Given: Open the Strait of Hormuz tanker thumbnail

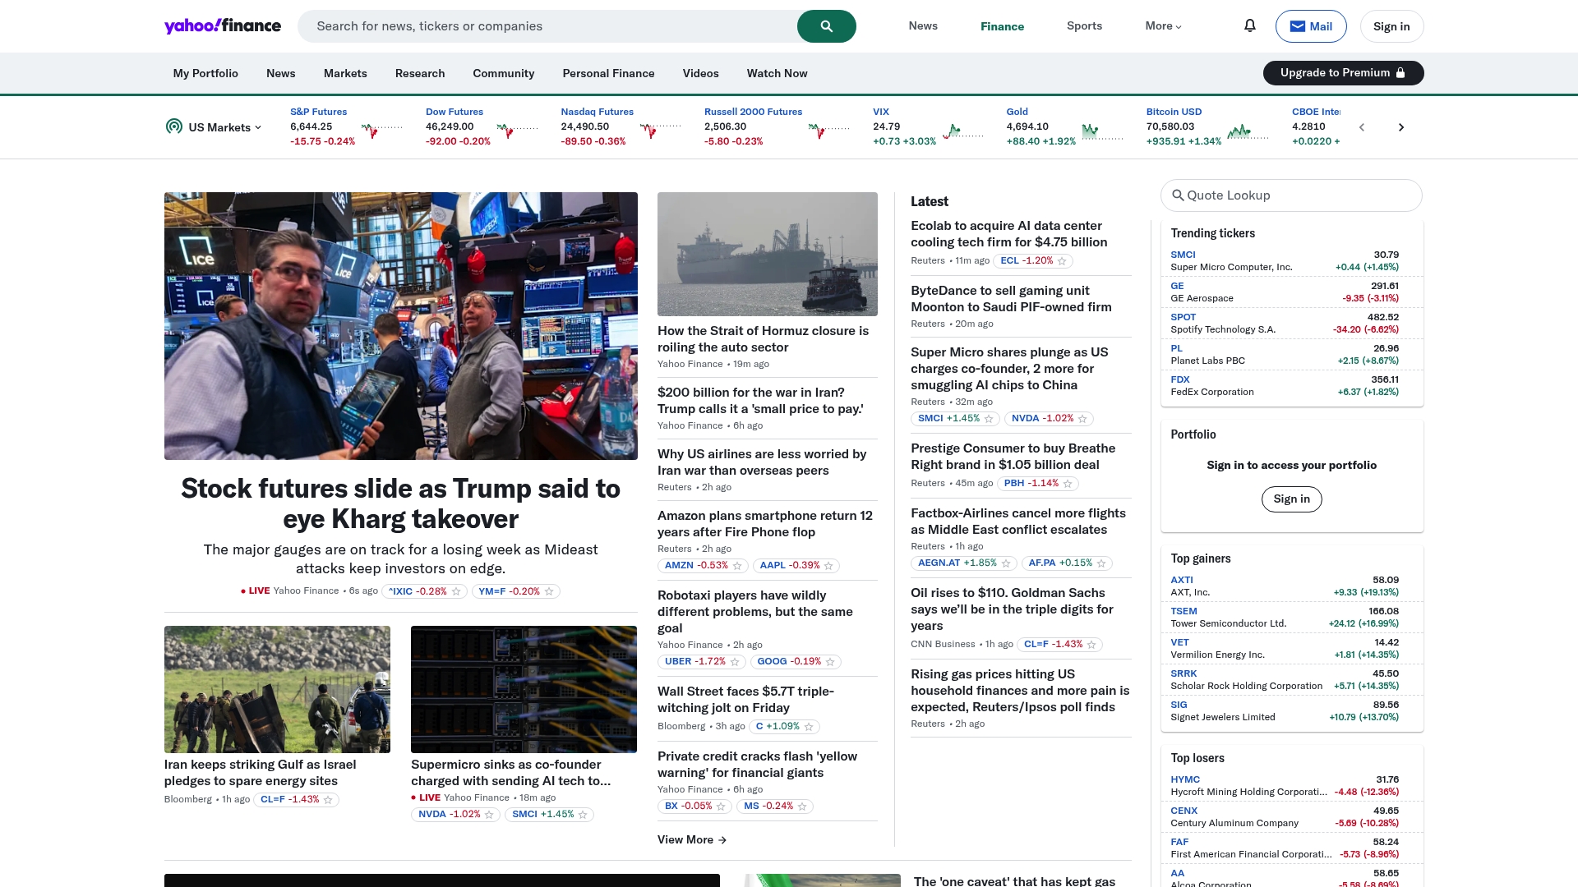Looking at the screenshot, I should point(767,254).
